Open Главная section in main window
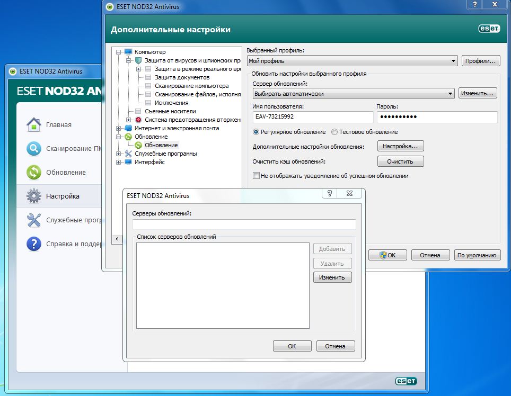 [x=59, y=124]
